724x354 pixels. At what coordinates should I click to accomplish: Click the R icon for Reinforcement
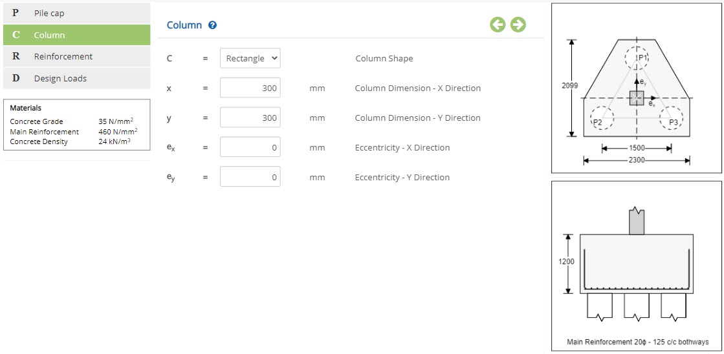click(x=16, y=56)
